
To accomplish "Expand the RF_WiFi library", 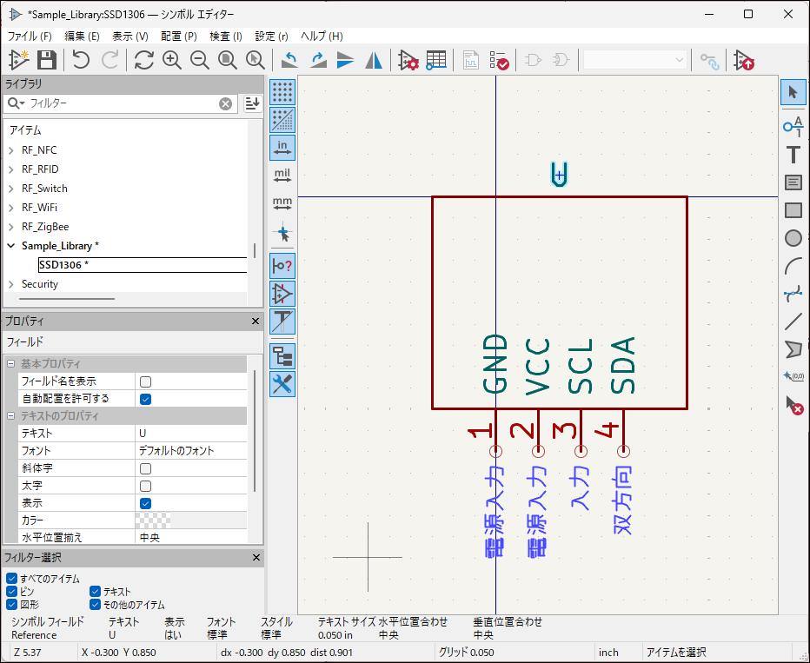I will [x=11, y=208].
